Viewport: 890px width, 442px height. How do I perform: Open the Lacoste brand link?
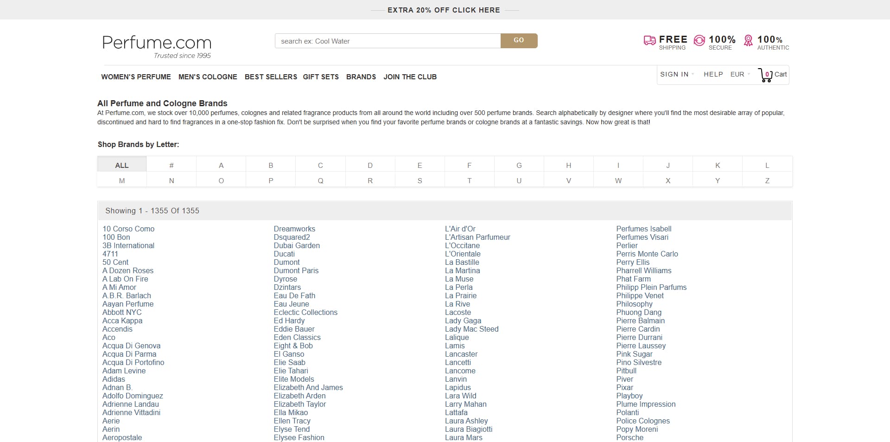(458, 312)
